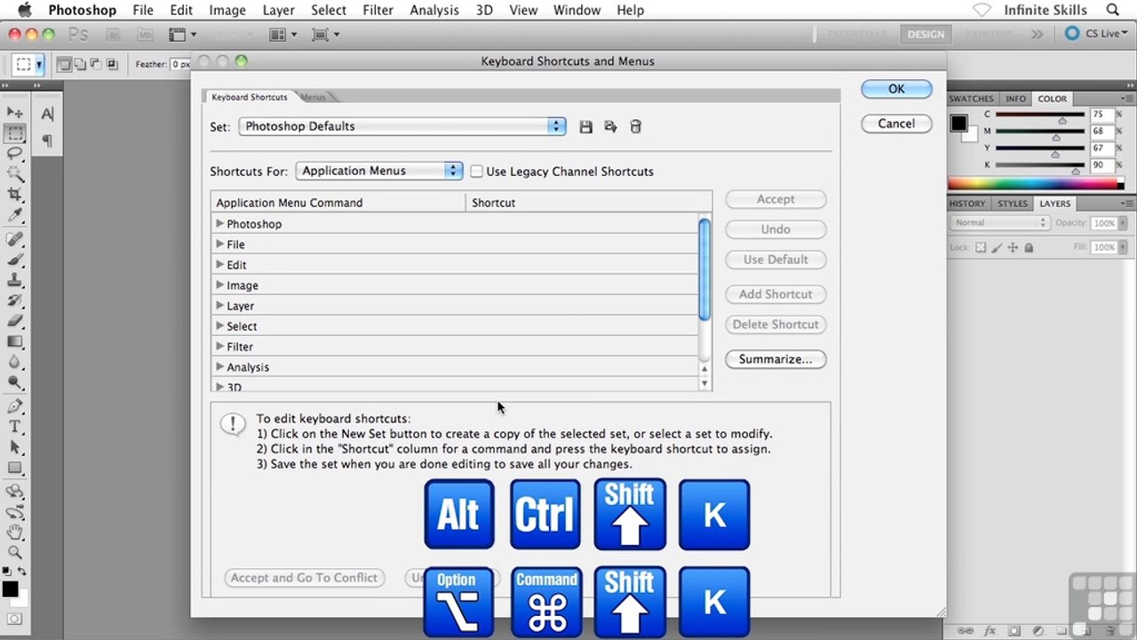Open the Shortcuts For dropdown
This screenshot has width=1137, height=640.
[379, 171]
